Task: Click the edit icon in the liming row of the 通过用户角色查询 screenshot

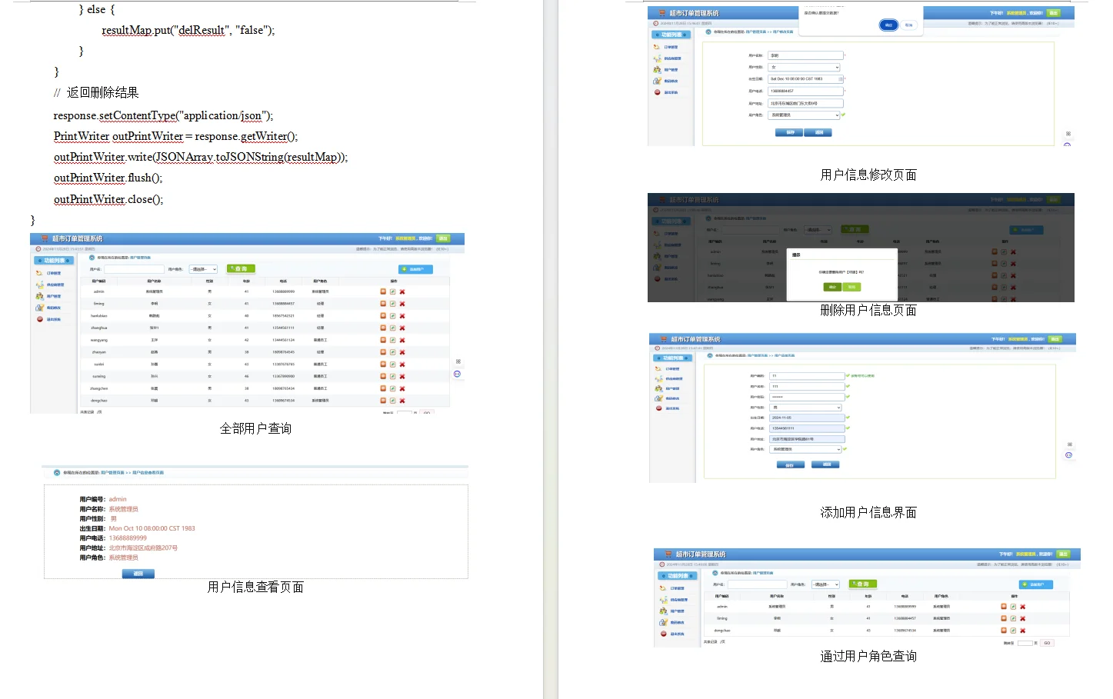Action: (1013, 618)
